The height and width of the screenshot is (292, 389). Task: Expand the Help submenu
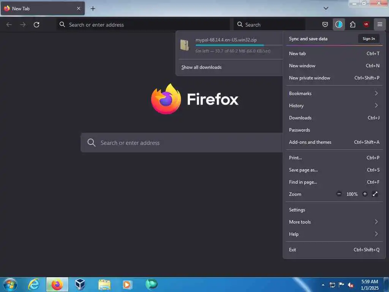coord(334,234)
